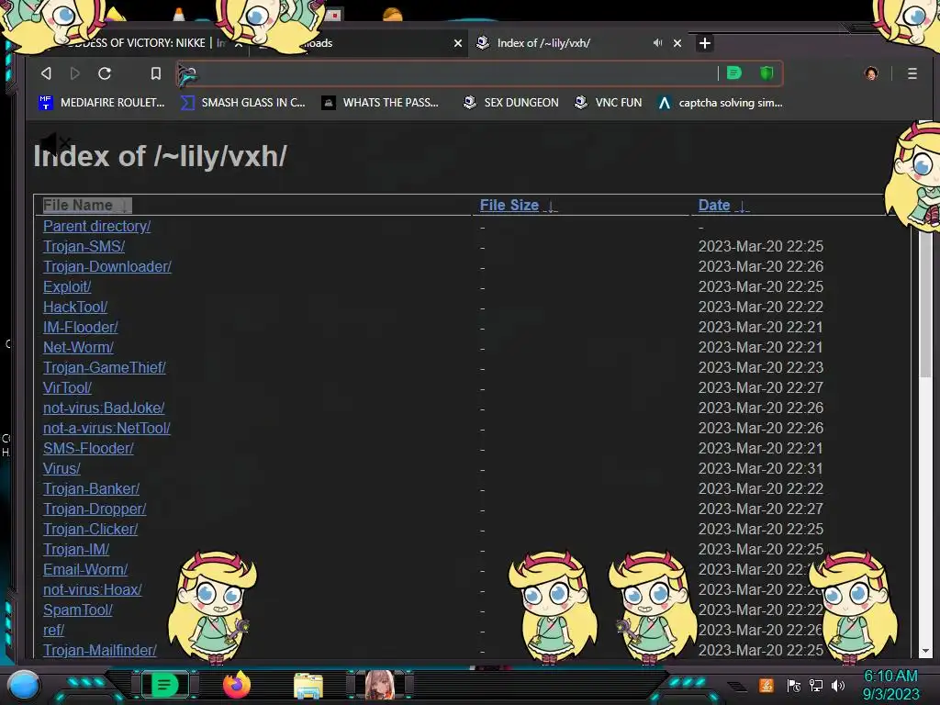Image resolution: width=940 pixels, height=705 pixels.
Task: Open the Trojan-Downloader/ folder link
Action: (x=107, y=266)
